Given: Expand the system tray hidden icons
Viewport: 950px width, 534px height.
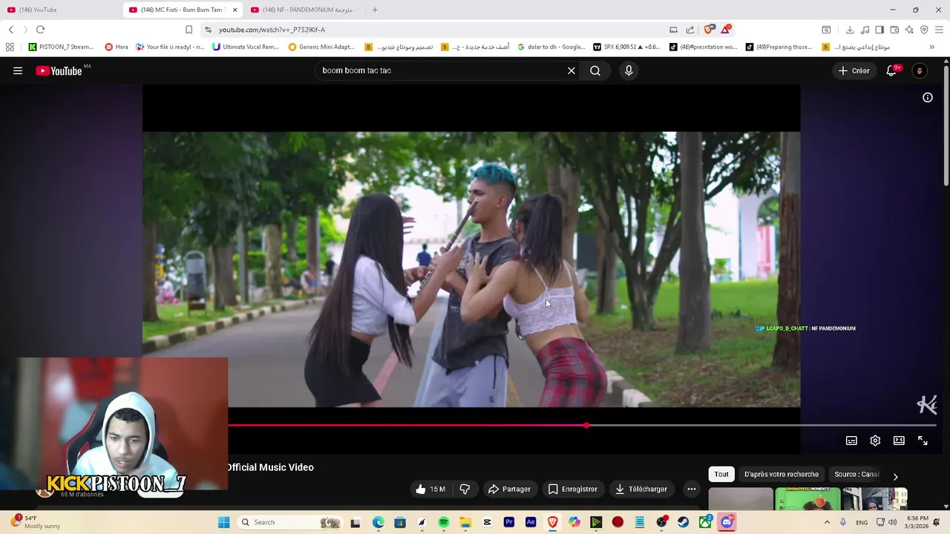Looking at the screenshot, I should (827, 522).
